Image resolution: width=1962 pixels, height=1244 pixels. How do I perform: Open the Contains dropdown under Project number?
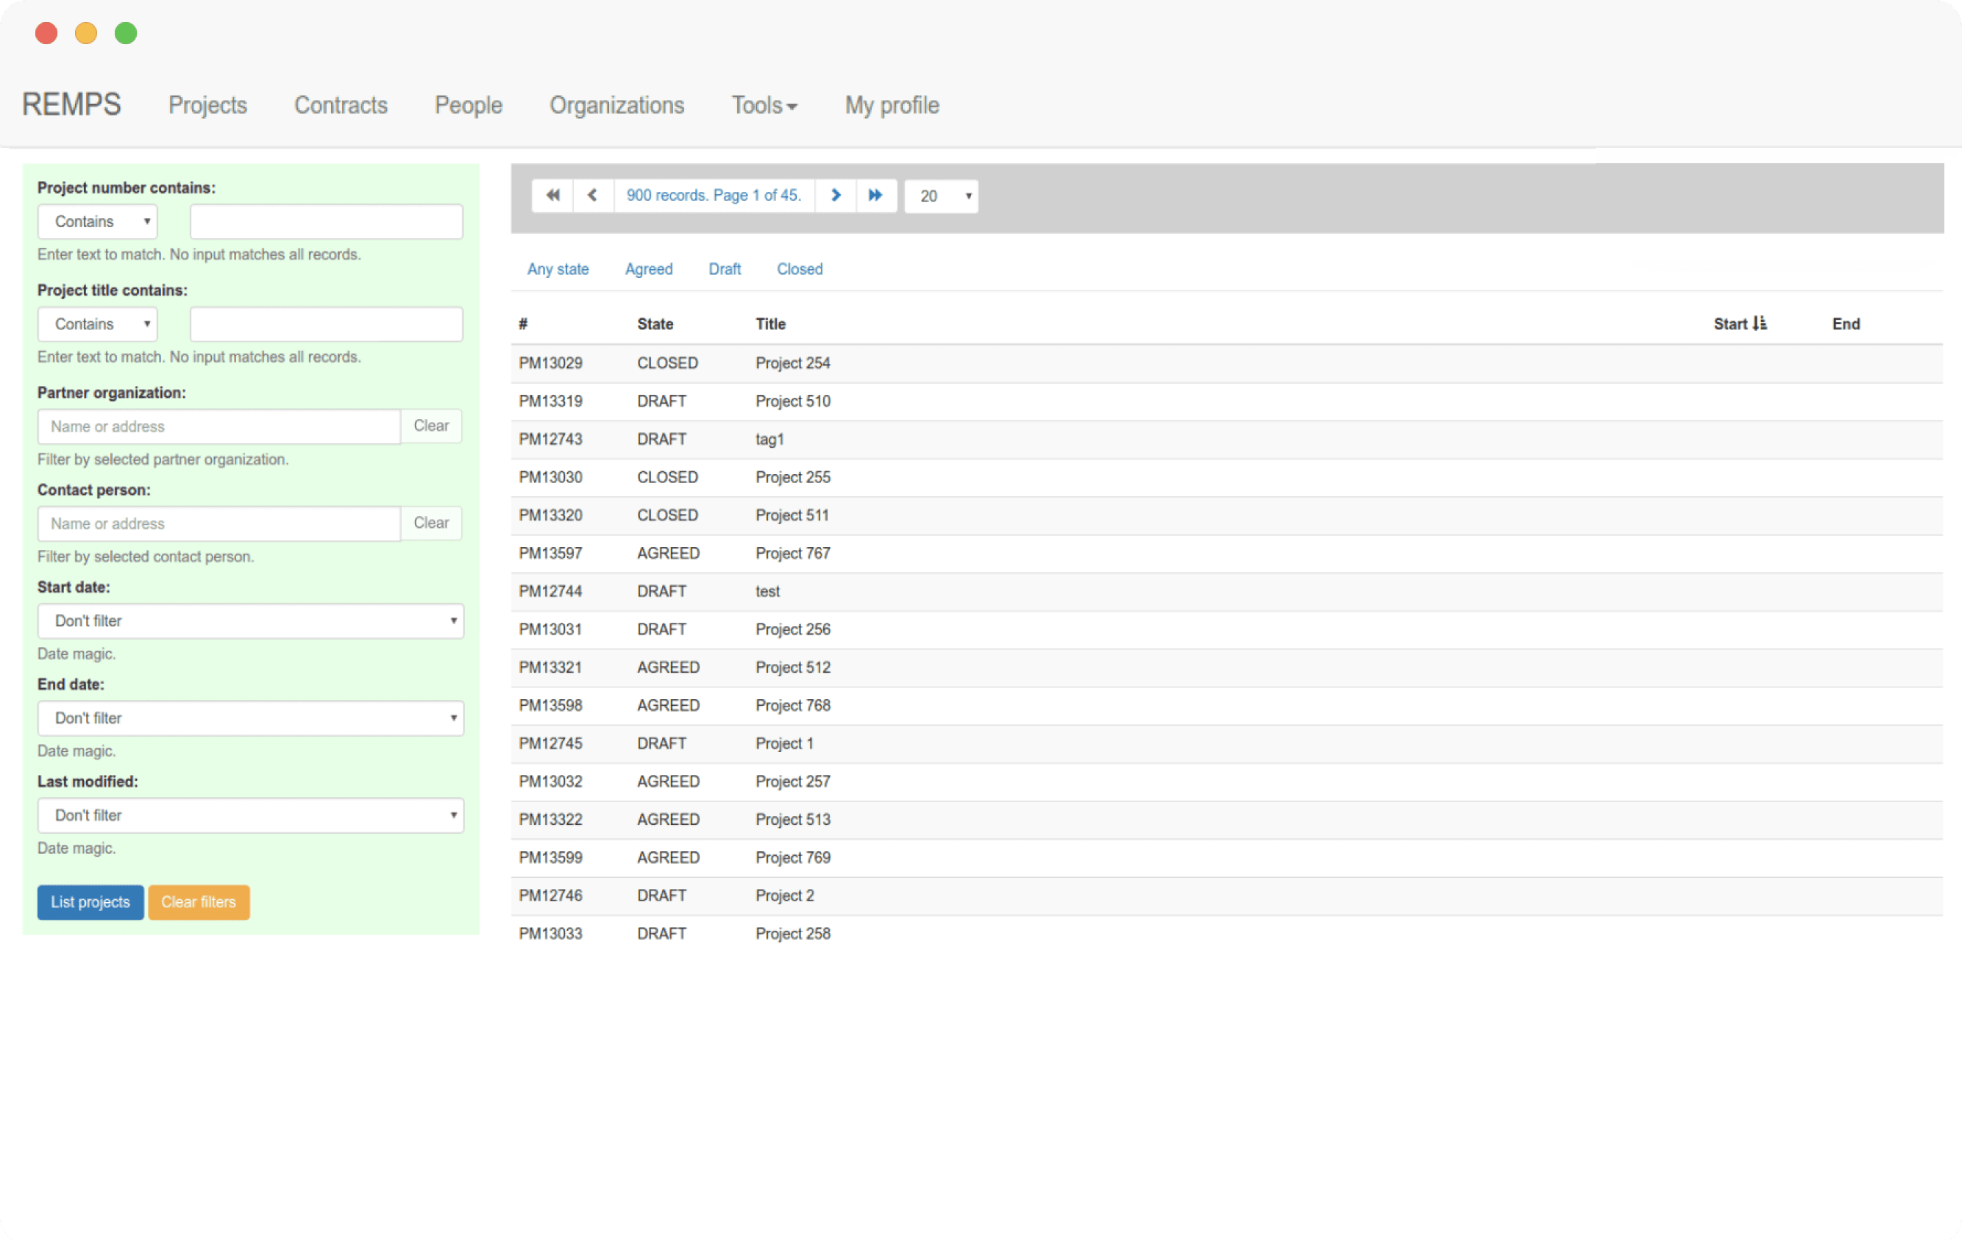click(96, 221)
